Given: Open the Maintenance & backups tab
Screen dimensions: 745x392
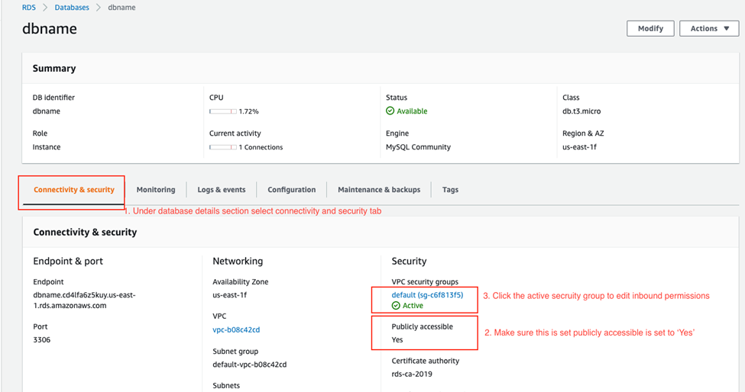Looking at the screenshot, I should (379, 190).
